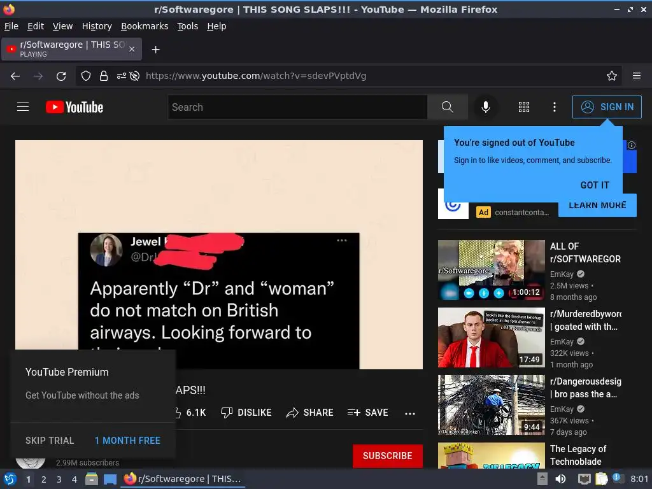Click the DISLIKE button
This screenshot has height=489, width=652.
point(246,413)
